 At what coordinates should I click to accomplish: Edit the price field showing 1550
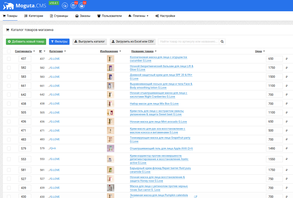click(x=274, y=159)
